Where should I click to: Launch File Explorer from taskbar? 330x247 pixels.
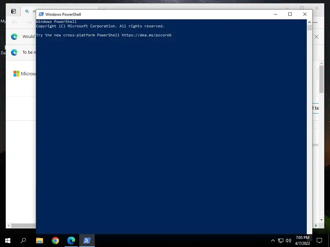point(39,241)
